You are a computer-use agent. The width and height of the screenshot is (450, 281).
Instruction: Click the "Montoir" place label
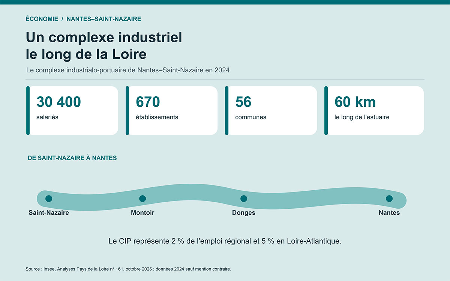click(x=142, y=213)
